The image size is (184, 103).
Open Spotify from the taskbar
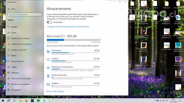pyautogui.click(x=38, y=100)
